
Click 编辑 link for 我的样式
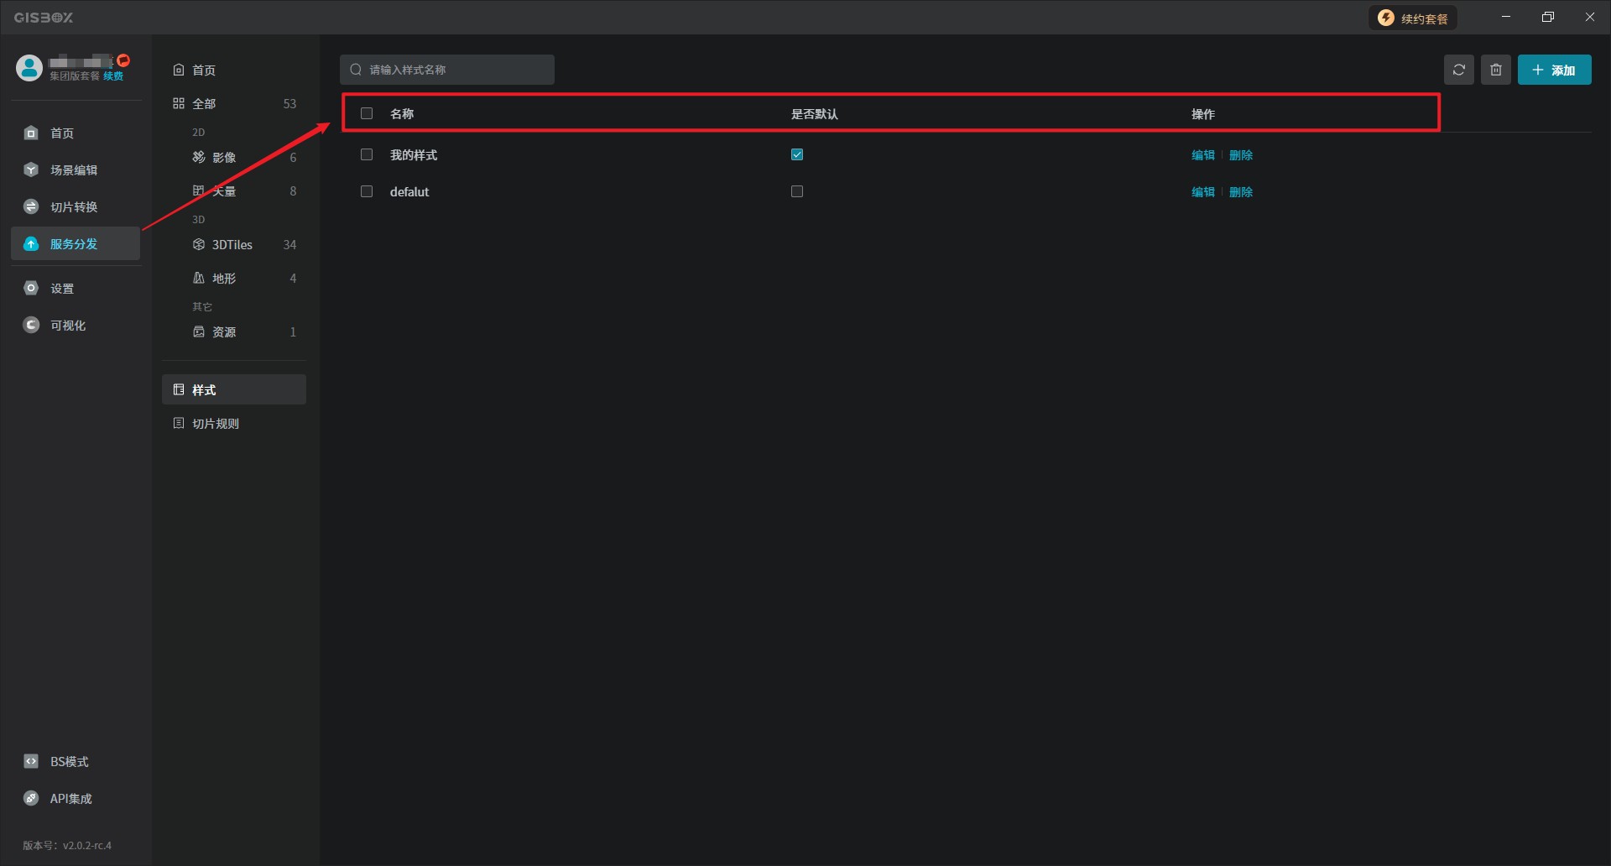[1202, 155]
